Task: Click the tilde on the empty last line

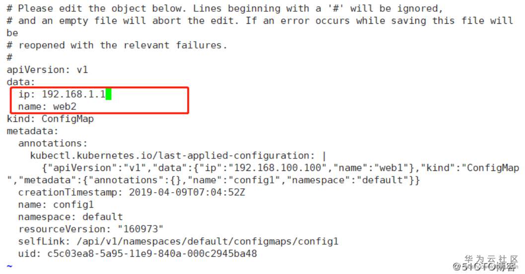Action: (x=9, y=266)
